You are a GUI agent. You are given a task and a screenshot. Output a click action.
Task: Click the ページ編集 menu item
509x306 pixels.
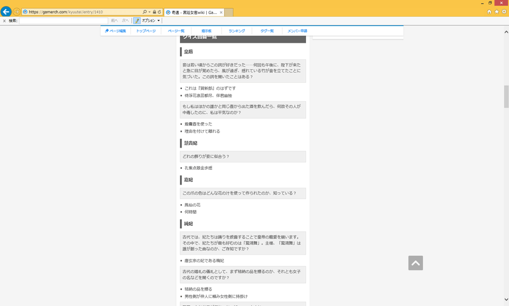(115, 31)
